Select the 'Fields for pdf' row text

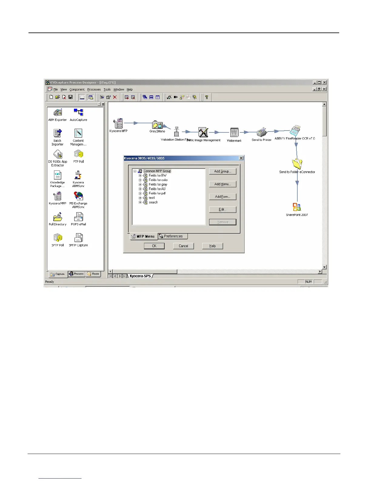coord(157,193)
